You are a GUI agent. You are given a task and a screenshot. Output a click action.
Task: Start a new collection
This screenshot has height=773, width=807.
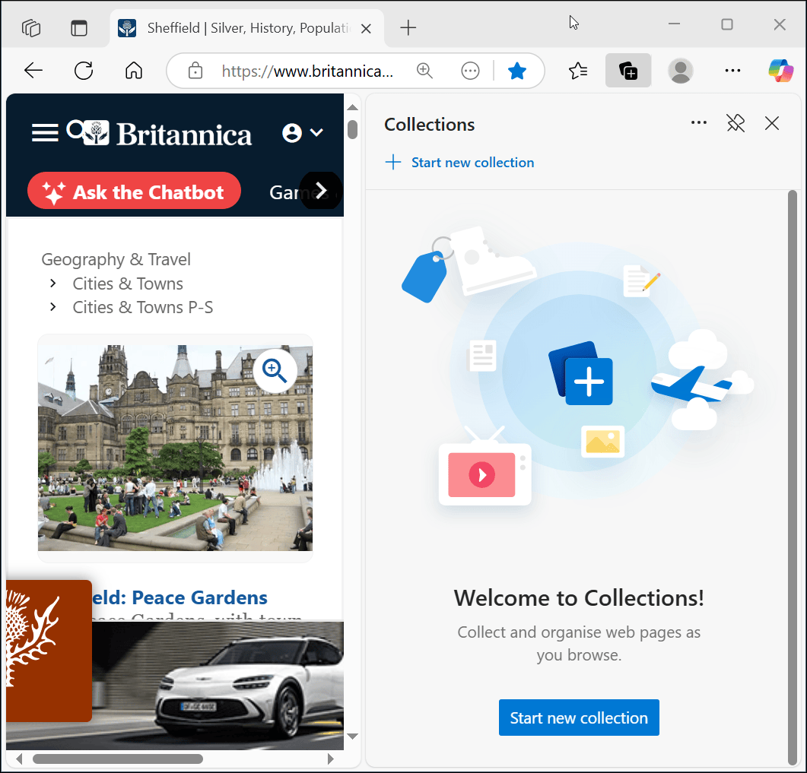(579, 717)
